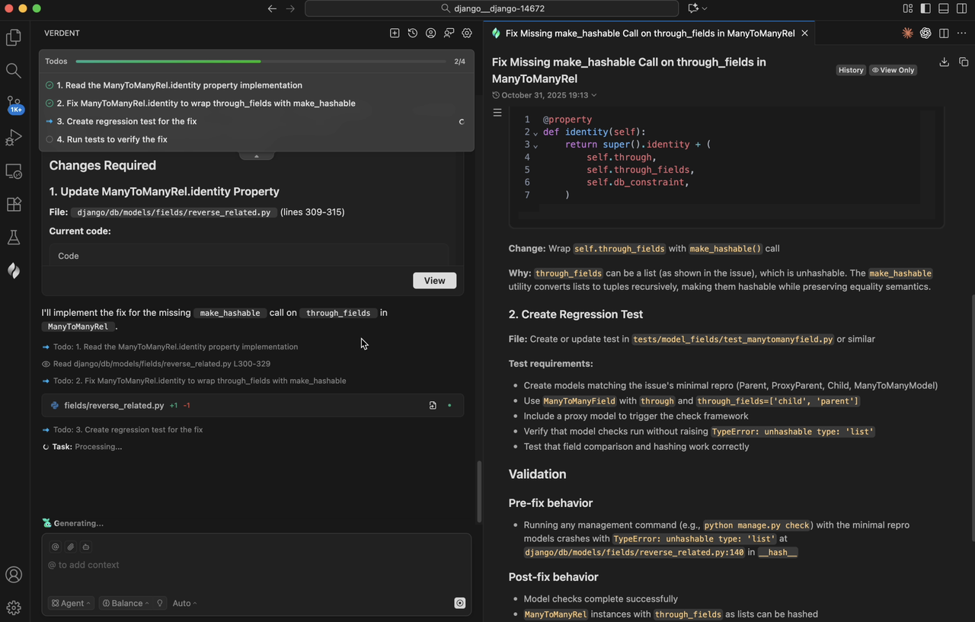
Task: Open the History button in document header
Action: pyautogui.click(x=851, y=70)
